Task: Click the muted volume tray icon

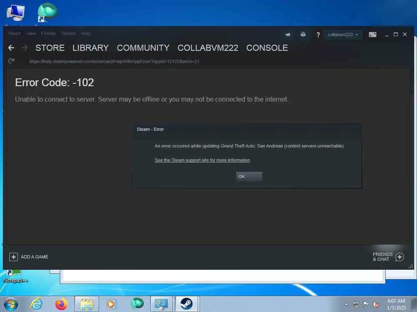Action: (376, 305)
